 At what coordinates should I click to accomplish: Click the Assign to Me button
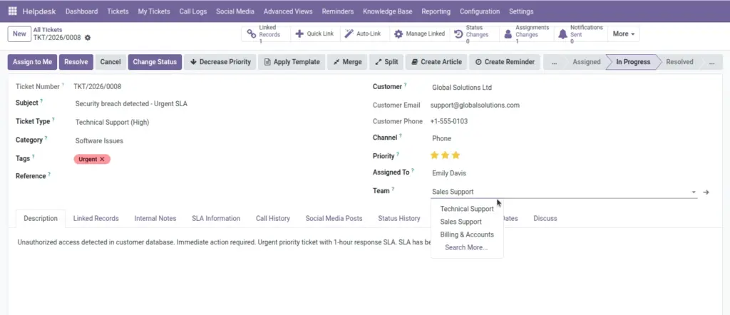click(x=32, y=62)
